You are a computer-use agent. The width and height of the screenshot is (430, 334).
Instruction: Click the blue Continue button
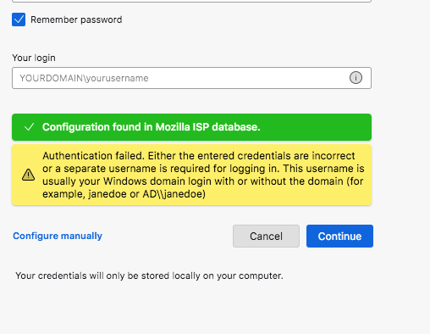[x=339, y=236]
